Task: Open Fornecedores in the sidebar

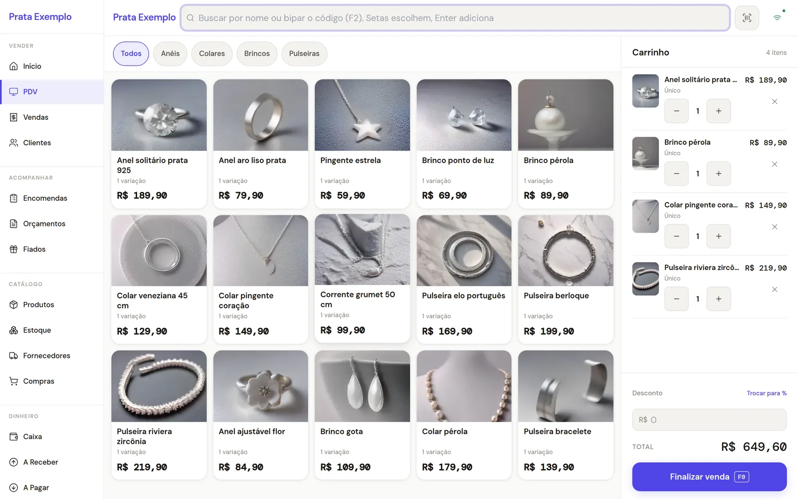Action: pos(52,355)
